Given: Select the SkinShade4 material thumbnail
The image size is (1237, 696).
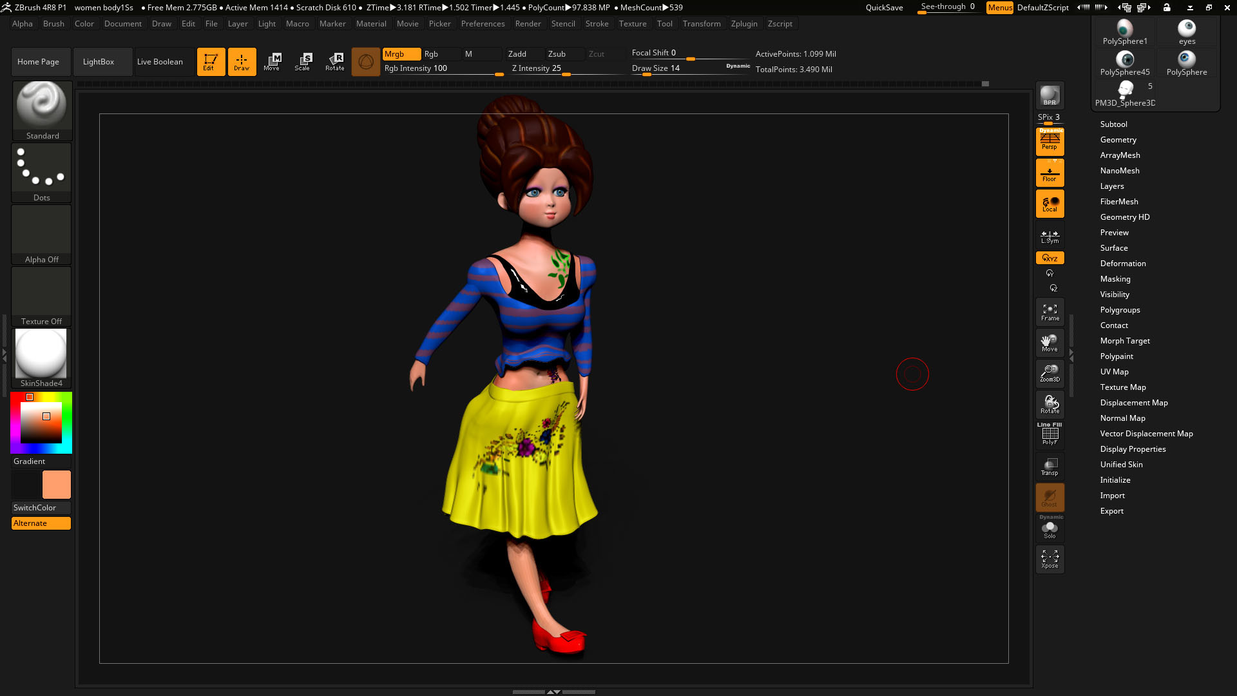Looking at the screenshot, I should tap(41, 353).
